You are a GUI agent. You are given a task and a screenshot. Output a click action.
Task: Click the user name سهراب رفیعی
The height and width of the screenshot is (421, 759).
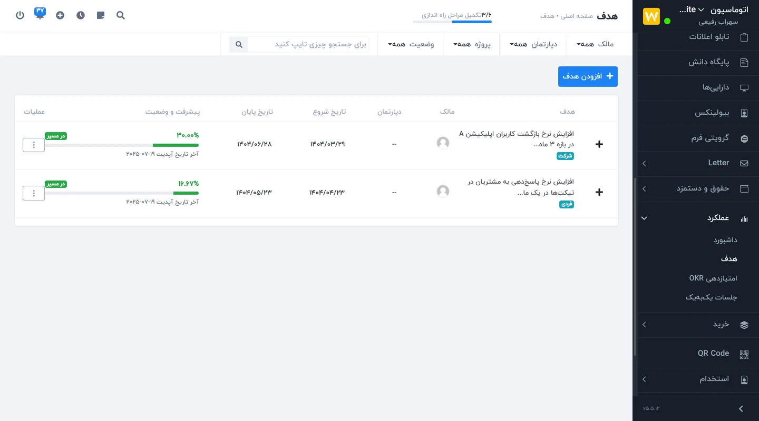coord(718,22)
